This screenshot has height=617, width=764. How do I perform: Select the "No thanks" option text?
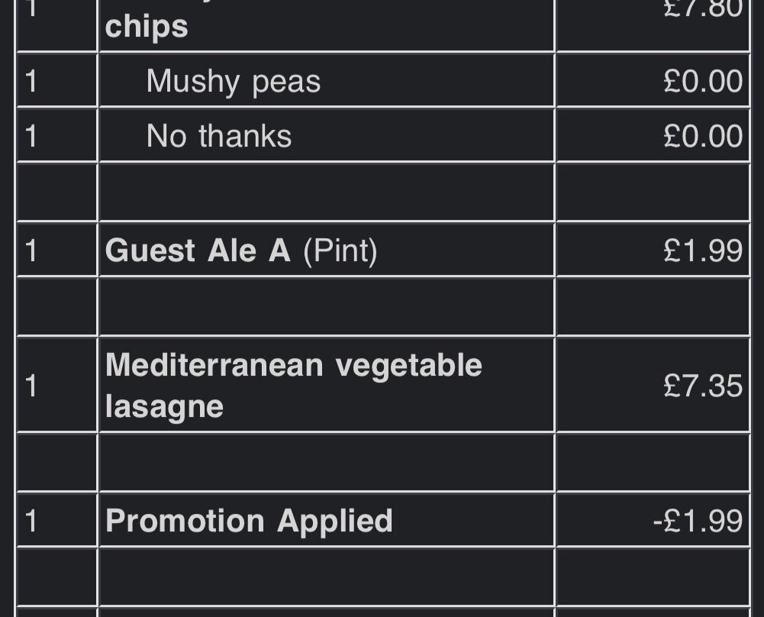click(218, 136)
